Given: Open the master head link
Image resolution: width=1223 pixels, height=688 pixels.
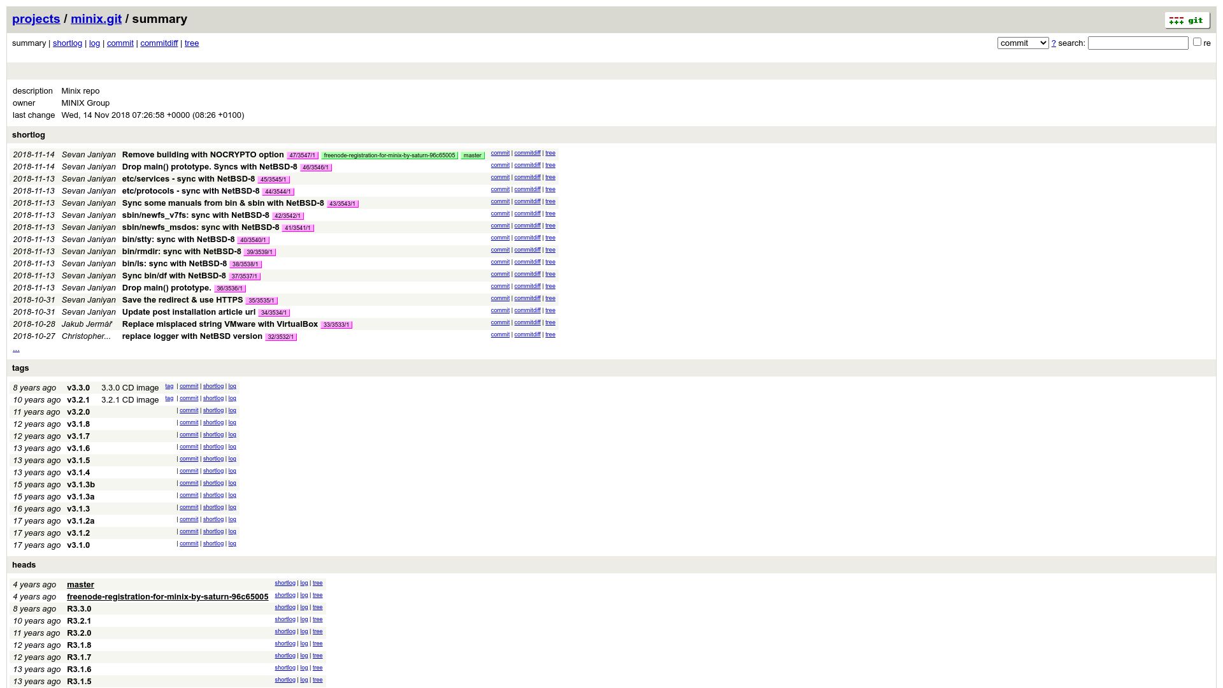Looking at the screenshot, I should pos(80,585).
